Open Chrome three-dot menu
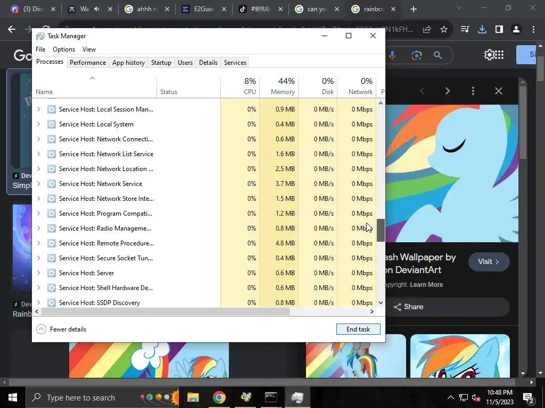This screenshot has width=545, height=408. coord(533,30)
